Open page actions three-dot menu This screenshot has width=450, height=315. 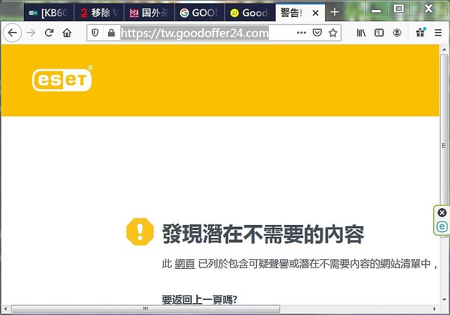click(301, 32)
